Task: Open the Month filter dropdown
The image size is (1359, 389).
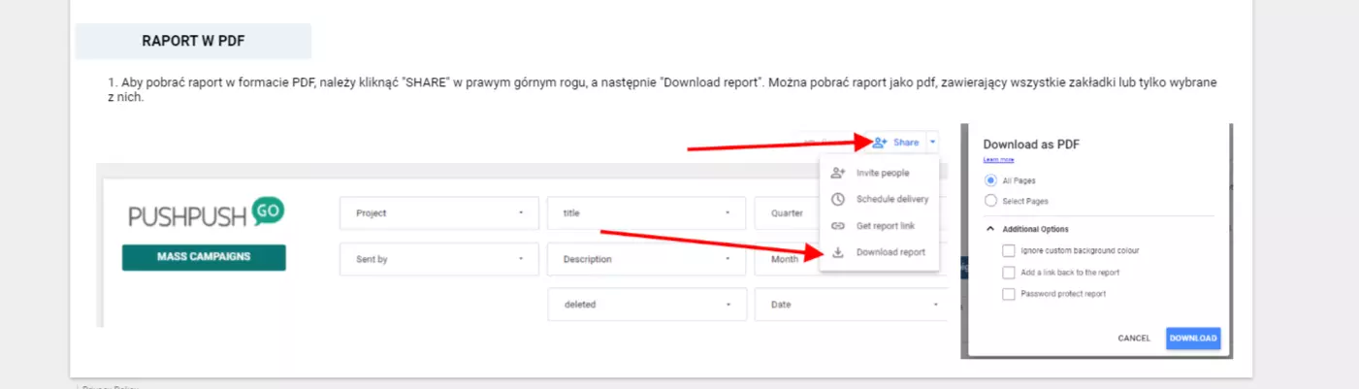Action: point(788,259)
